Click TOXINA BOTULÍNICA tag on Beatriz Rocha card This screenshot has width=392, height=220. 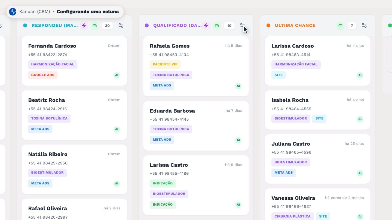[x=49, y=119]
